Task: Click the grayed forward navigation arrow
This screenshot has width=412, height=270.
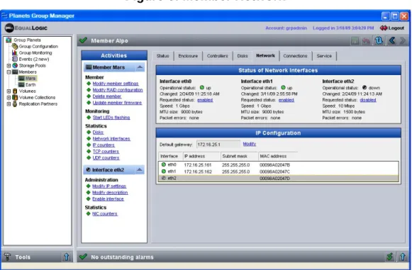Action: tap(403, 40)
